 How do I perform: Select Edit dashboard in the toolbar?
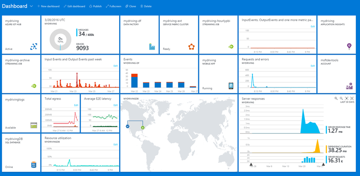pyautogui.click(x=74, y=6)
